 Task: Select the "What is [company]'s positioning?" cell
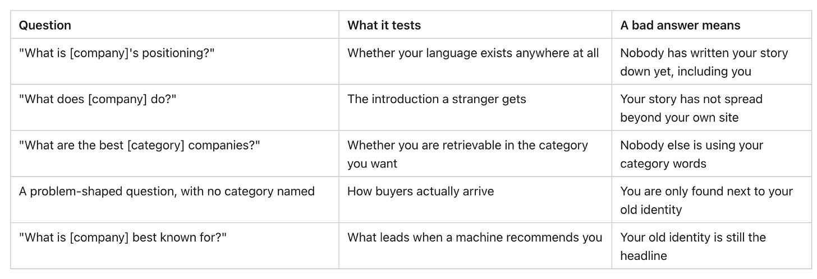click(175, 62)
